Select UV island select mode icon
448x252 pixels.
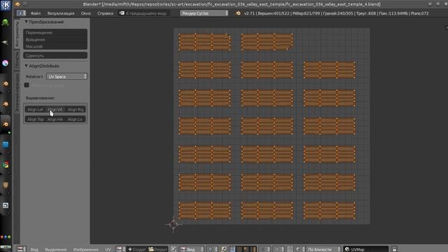click(x=253, y=249)
